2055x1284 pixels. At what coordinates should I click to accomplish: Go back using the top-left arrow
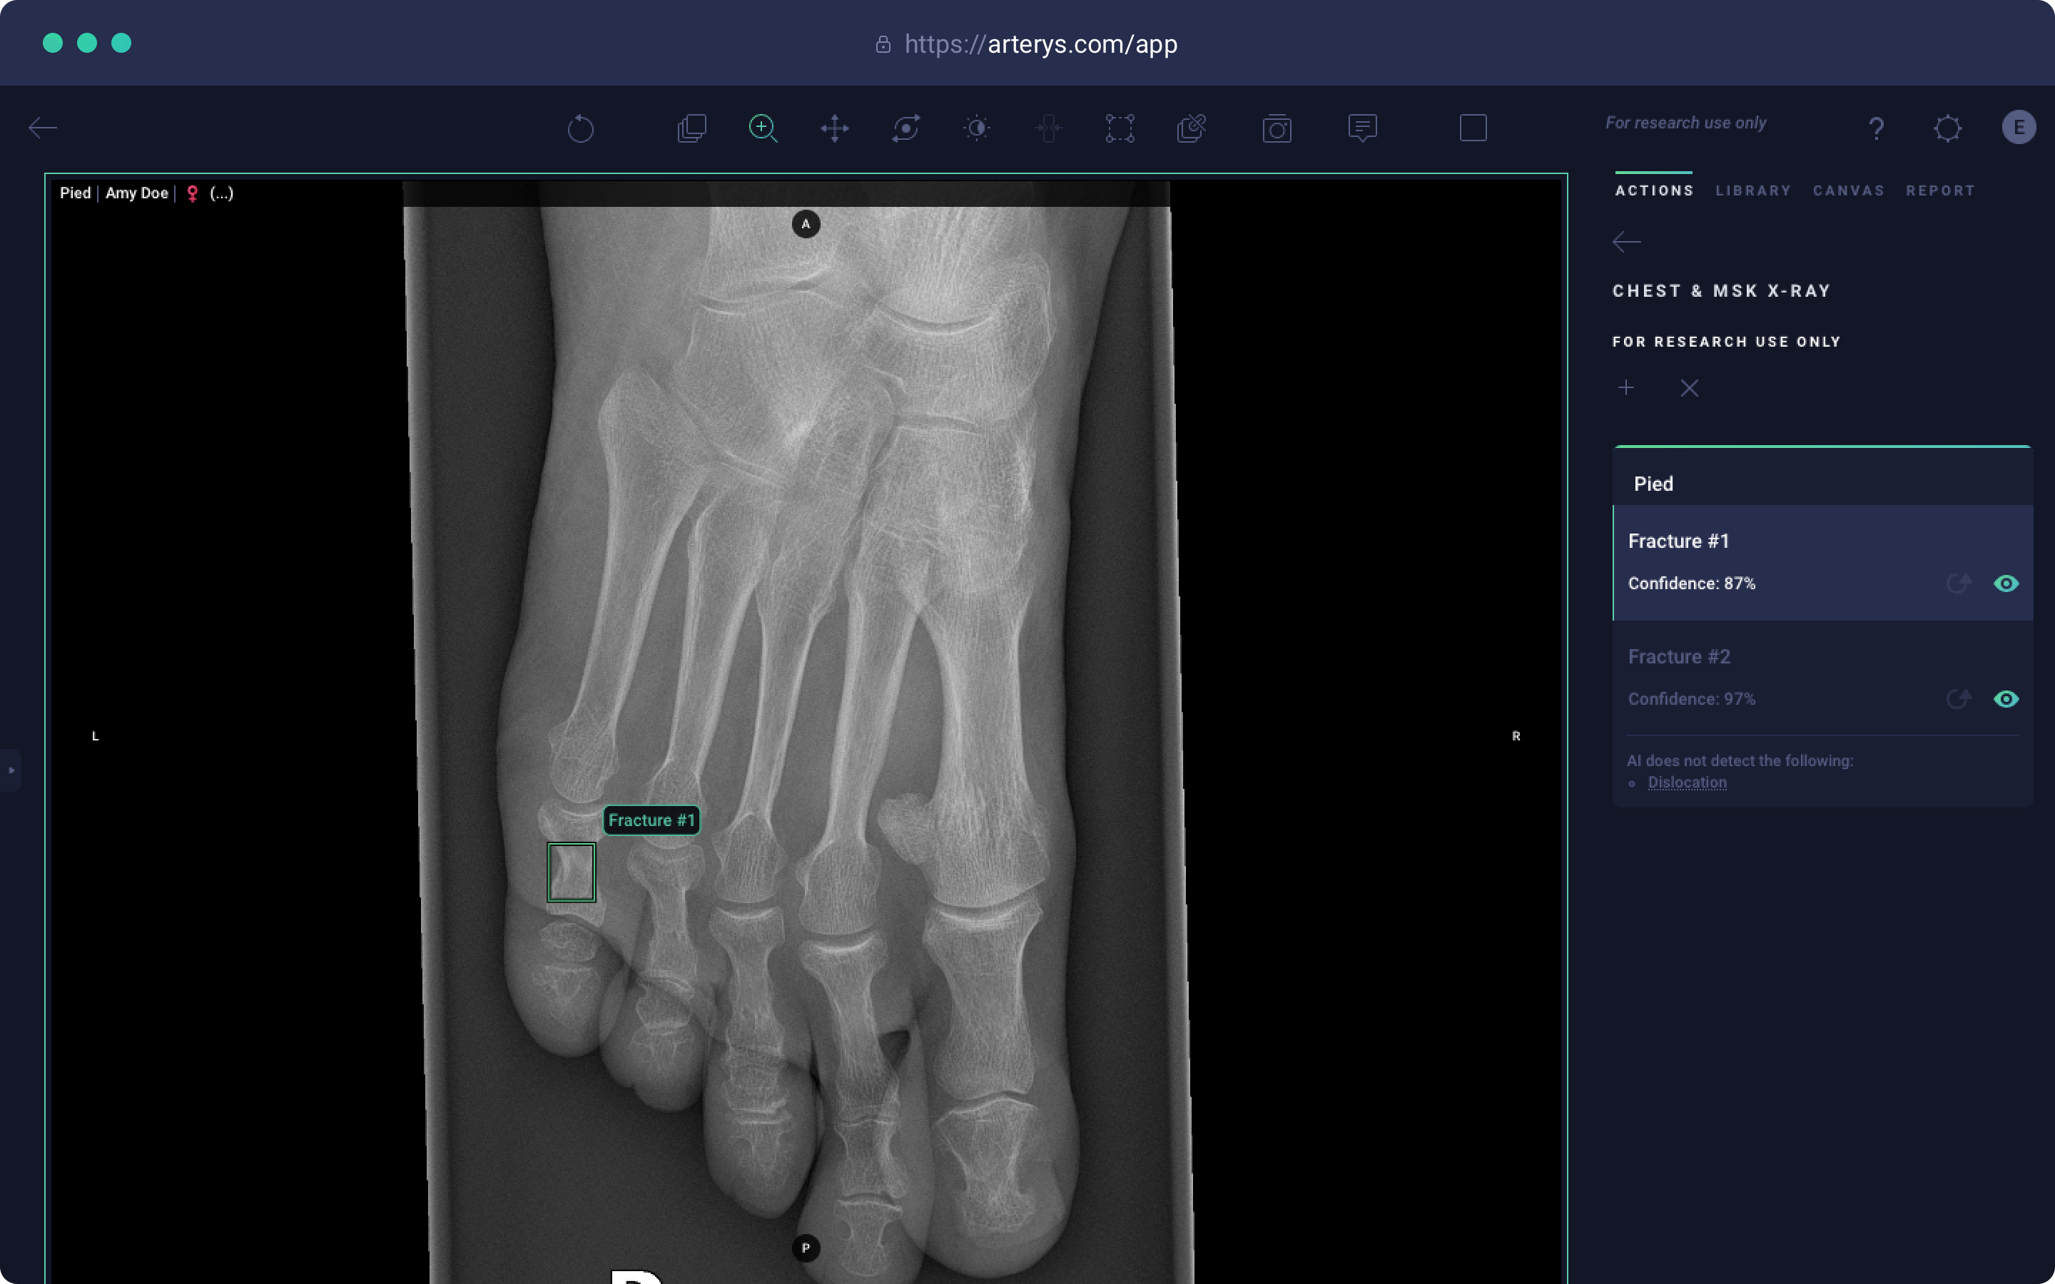point(43,128)
